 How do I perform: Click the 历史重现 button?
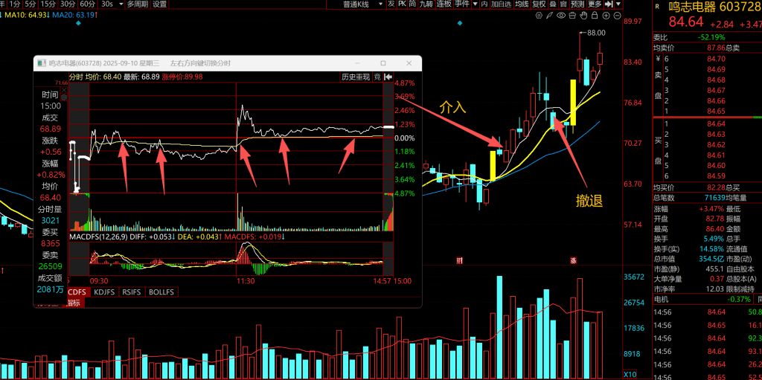click(x=355, y=77)
